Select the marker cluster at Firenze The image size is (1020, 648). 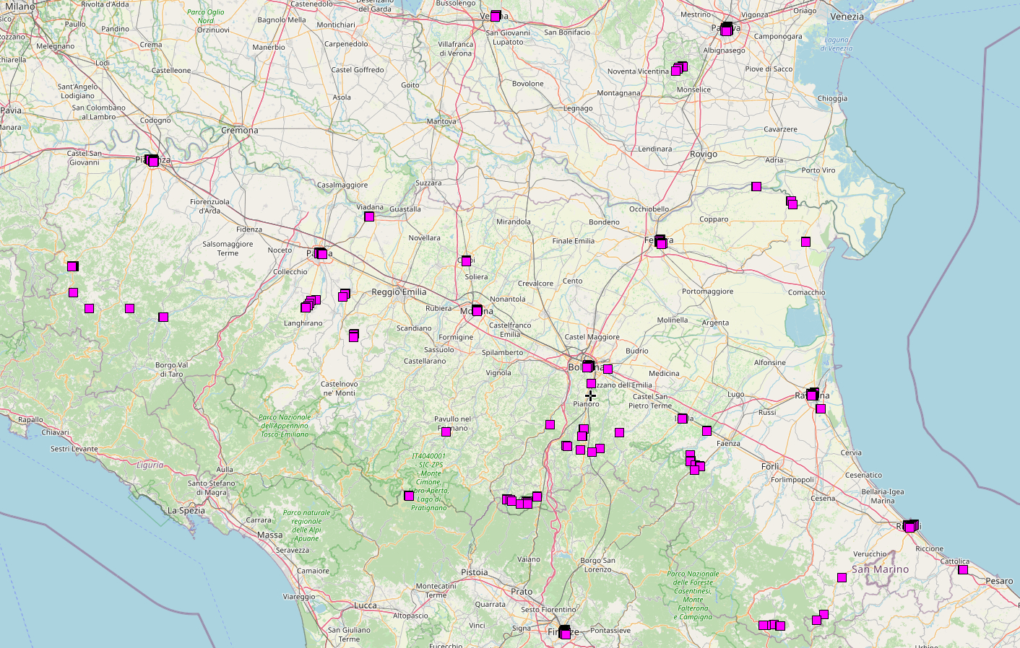(565, 633)
